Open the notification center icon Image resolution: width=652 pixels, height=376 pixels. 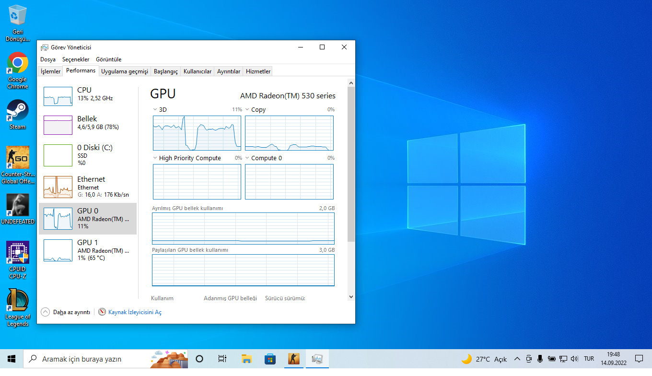tap(639, 359)
